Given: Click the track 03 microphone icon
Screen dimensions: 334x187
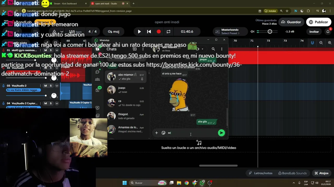Looking at the screenshot, I should 3,86.
